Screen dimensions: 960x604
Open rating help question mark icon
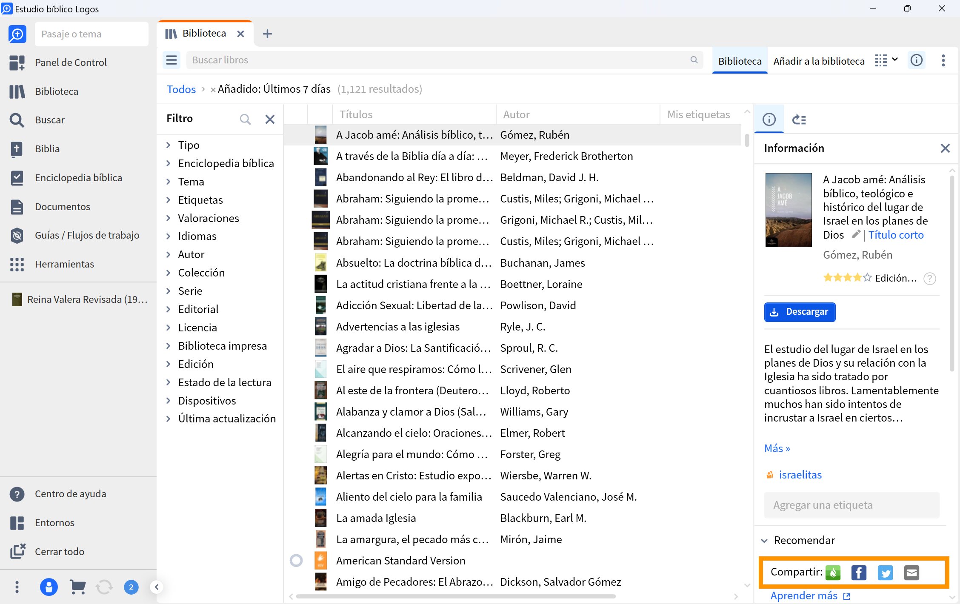coord(930,279)
